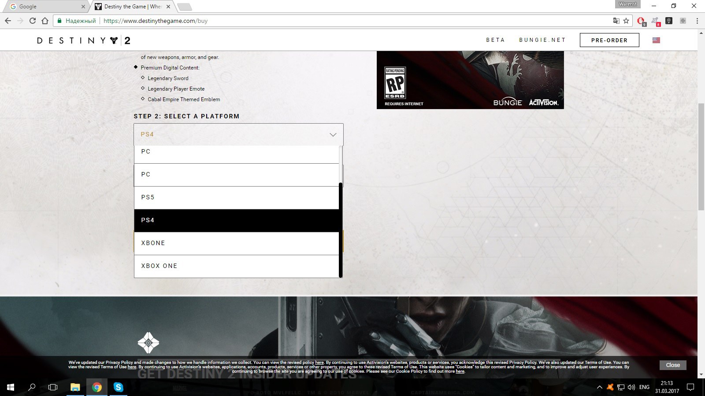Click the green secure padlock icon
705x396 pixels.
click(59, 21)
